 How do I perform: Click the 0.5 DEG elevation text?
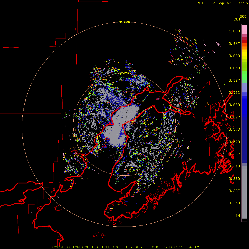pos(133,247)
